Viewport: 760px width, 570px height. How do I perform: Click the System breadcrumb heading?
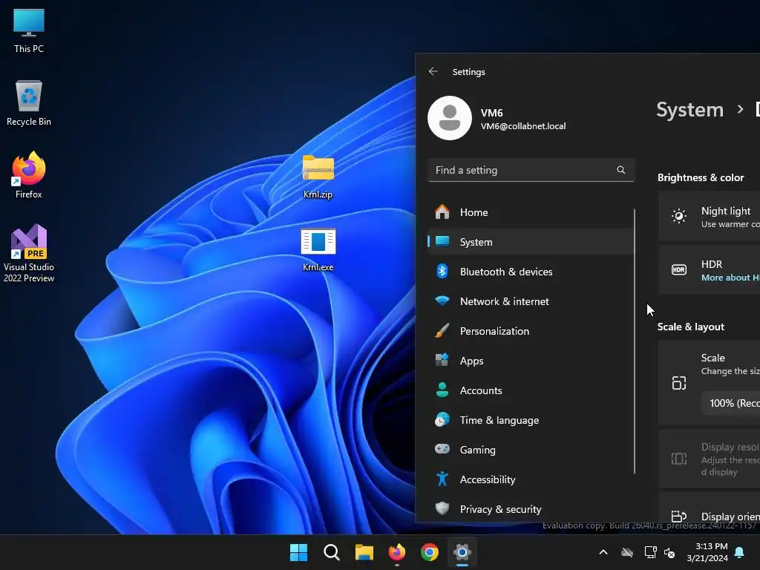pyautogui.click(x=689, y=110)
